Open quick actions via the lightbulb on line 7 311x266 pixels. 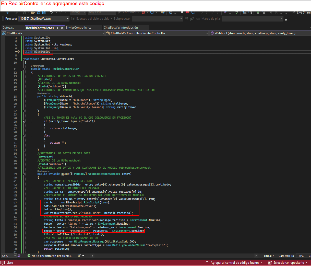(18, 52)
